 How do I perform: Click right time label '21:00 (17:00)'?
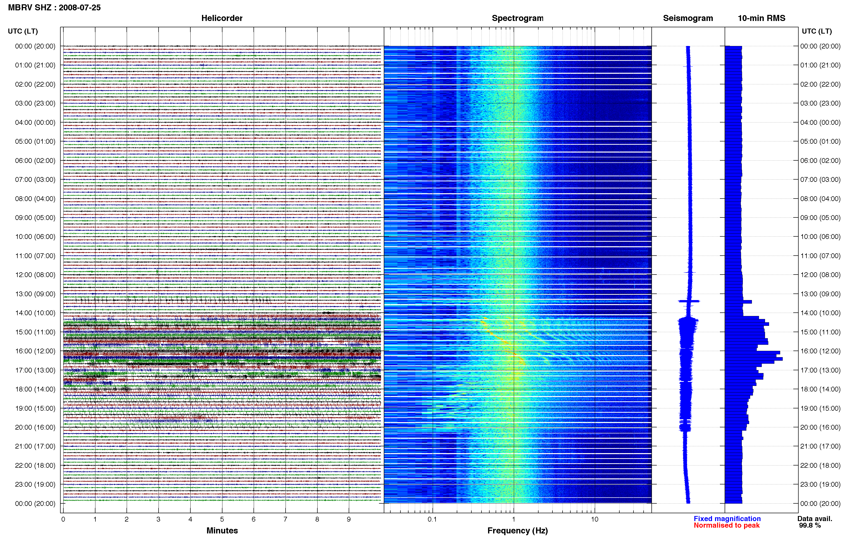(820, 446)
